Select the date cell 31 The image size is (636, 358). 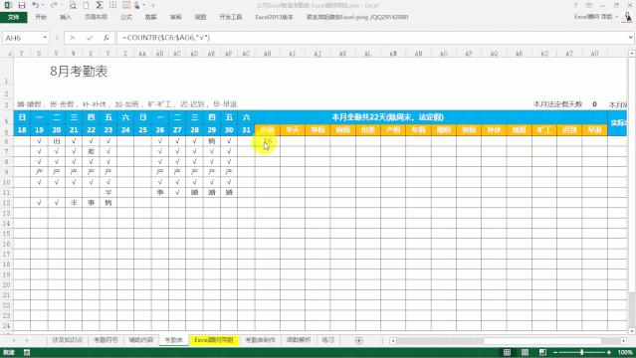tap(246, 130)
